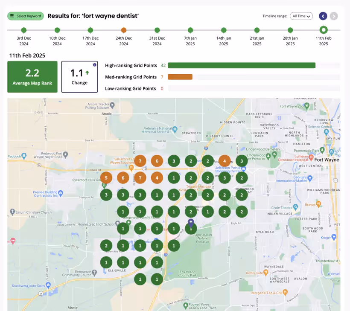This screenshot has width=350, height=311.
Task: Click the '11th Feb 2025' date heading
Action: pyautogui.click(x=27, y=55)
